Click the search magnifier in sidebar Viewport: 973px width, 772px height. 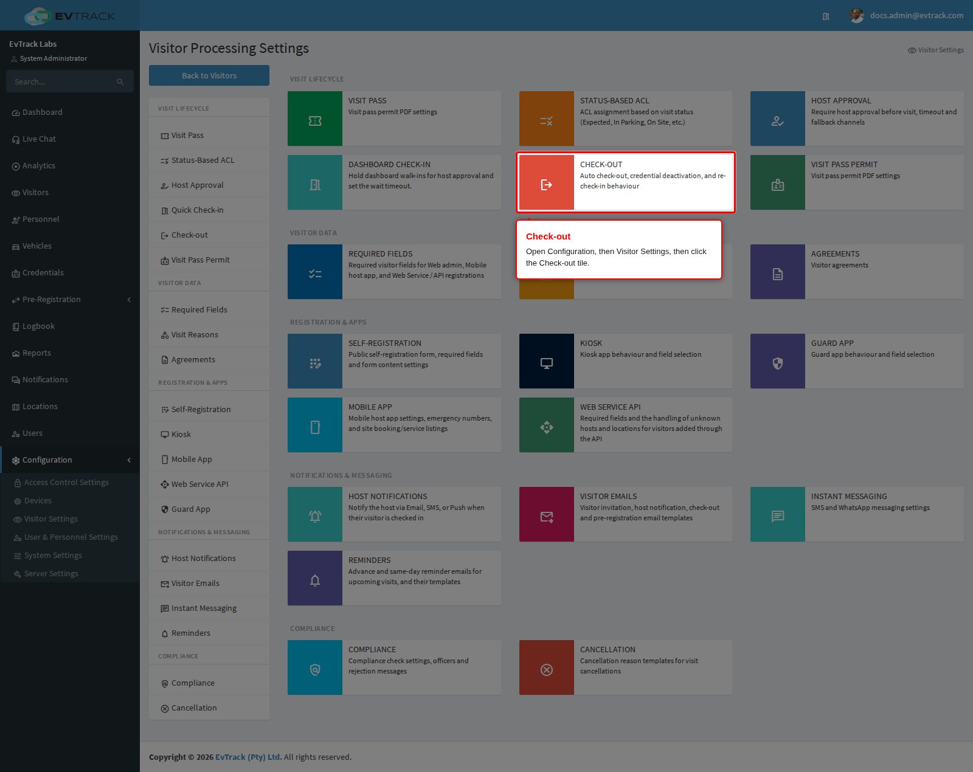click(x=120, y=81)
